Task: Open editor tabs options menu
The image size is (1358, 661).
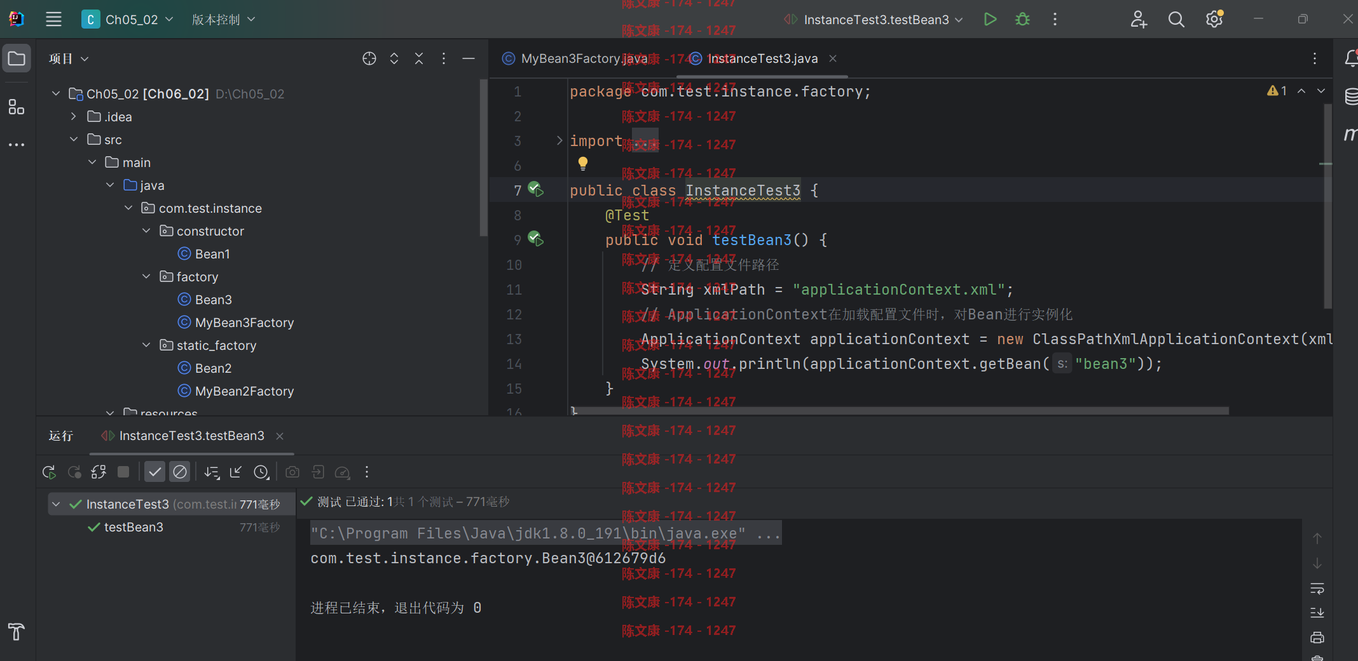Action: coord(1315,58)
